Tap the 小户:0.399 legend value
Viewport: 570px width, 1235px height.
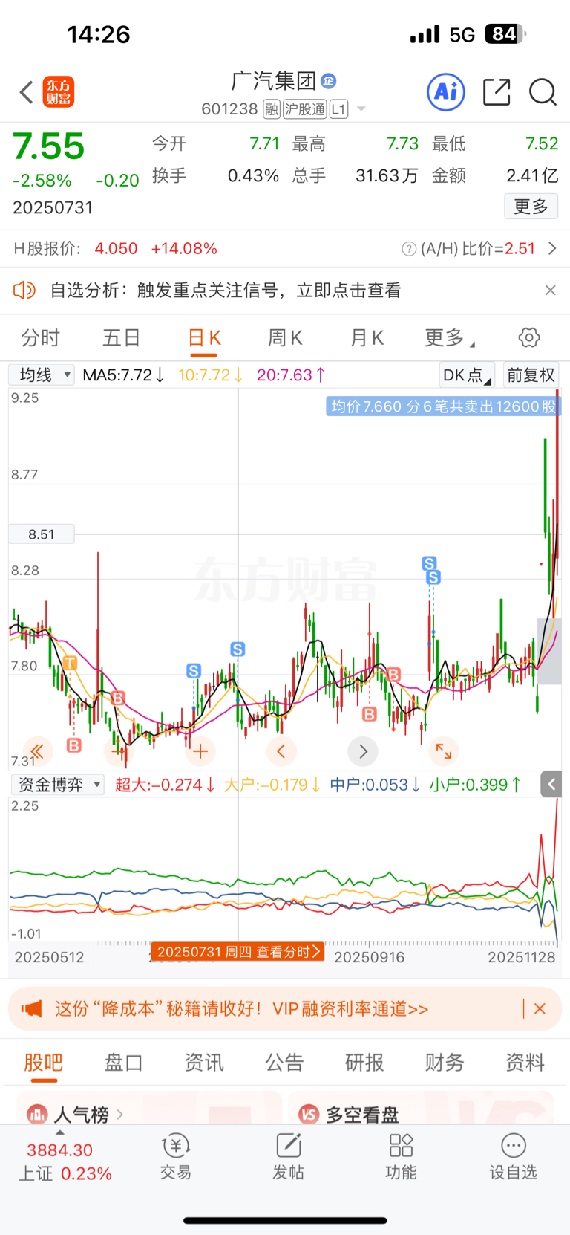[x=475, y=785]
